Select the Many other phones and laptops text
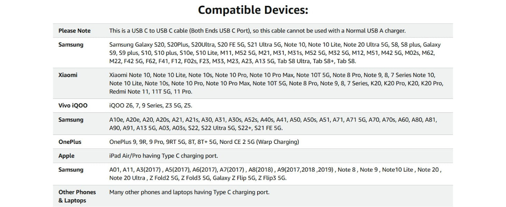 pyautogui.click(x=189, y=192)
